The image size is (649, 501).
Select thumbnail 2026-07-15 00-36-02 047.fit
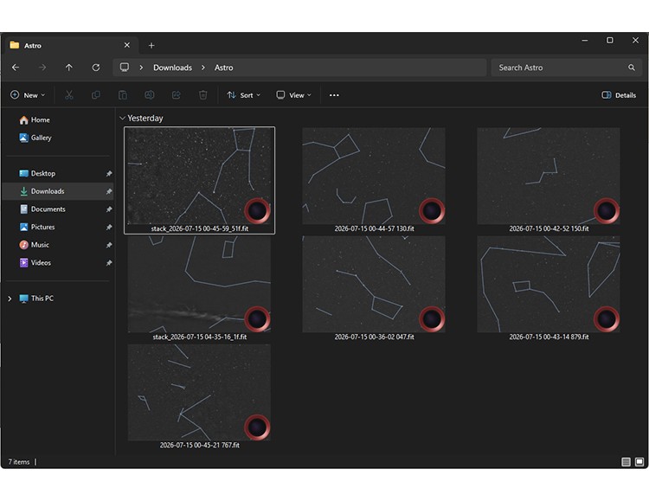pyautogui.click(x=374, y=284)
